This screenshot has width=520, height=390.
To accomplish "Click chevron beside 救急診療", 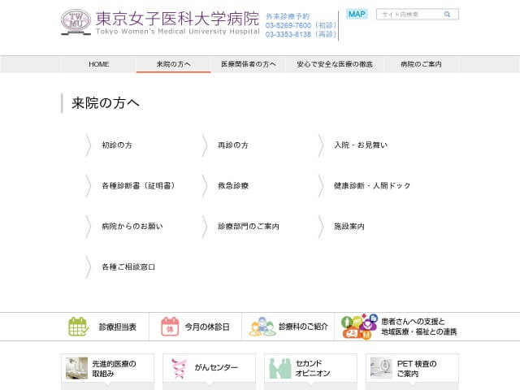I will 204,186.
